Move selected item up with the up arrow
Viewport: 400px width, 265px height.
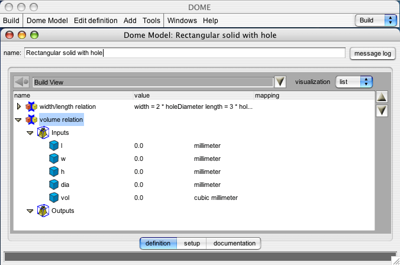[382, 97]
